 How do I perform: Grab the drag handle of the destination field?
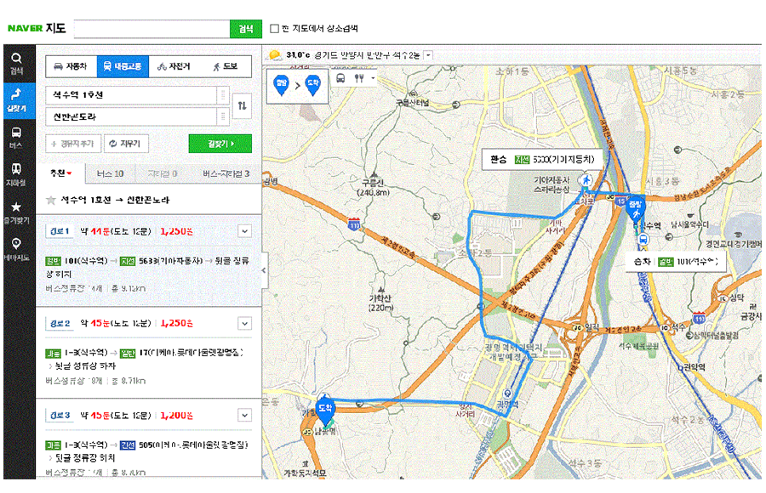point(223,116)
